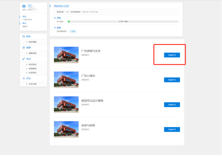222x156 pixels.
Task: Open 在线考试 in sidebar
Action: coord(32,73)
